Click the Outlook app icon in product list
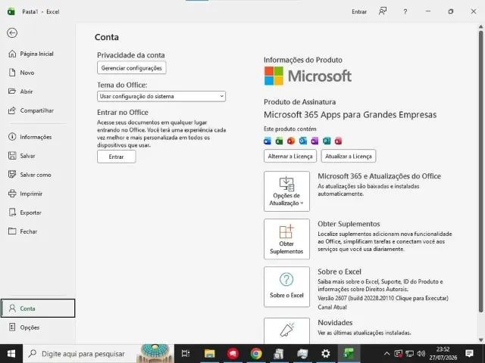This screenshot has width=485, height=363. tap(303, 141)
